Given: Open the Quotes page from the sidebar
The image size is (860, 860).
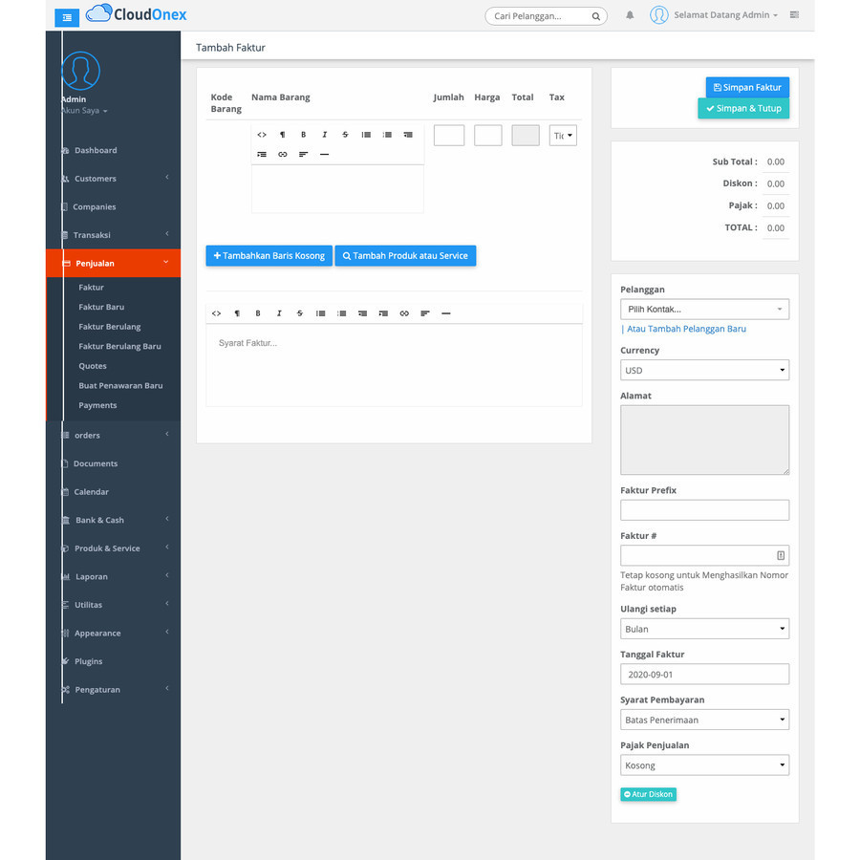Looking at the screenshot, I should (93, 365).
